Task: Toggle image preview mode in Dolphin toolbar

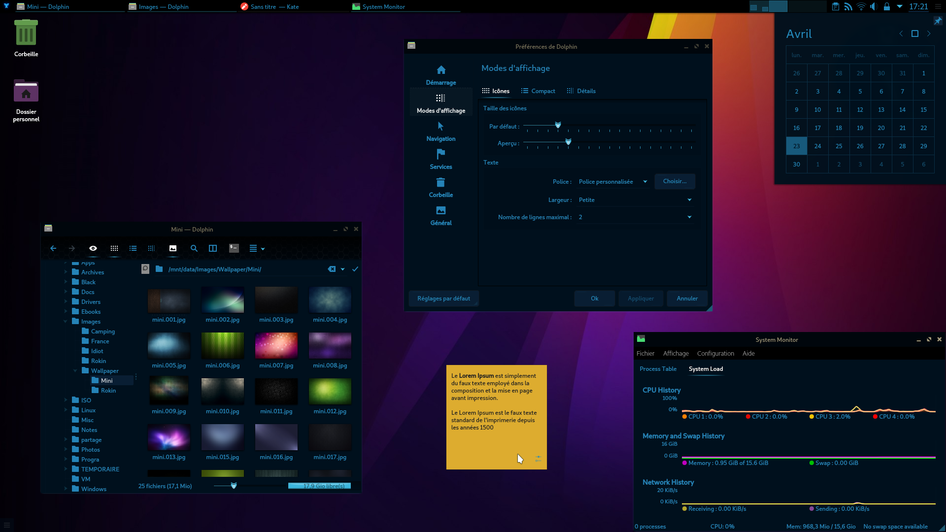Action: pos(173,248)
